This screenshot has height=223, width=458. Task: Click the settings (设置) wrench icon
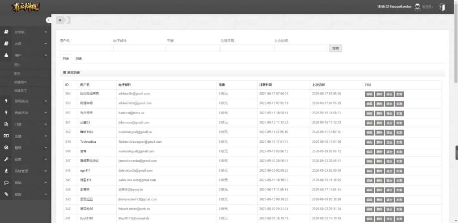[x=6, y=159]
